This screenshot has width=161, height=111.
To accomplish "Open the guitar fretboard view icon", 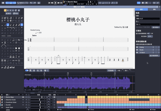I will click(x=143, y=3).
